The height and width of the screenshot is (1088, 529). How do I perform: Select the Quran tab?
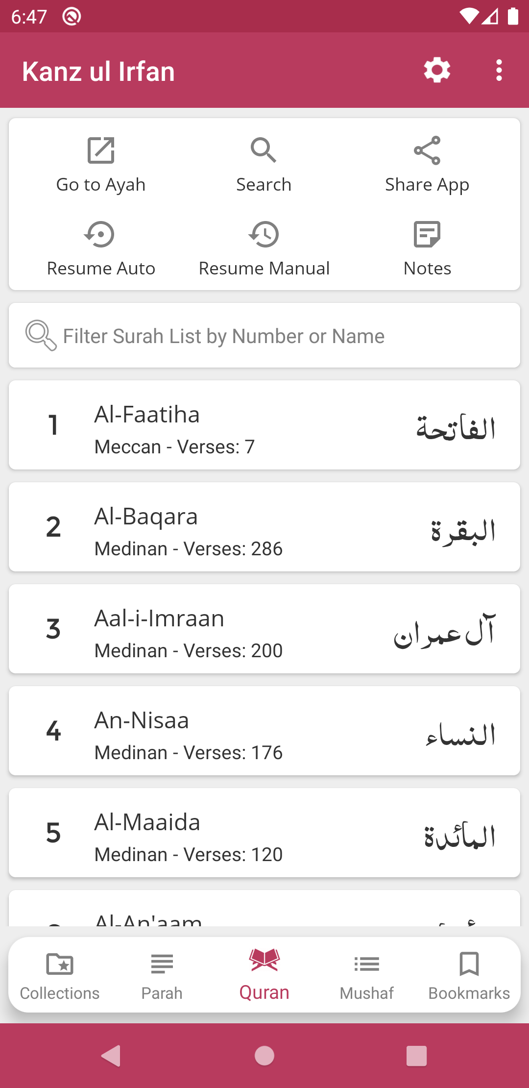[x=264, y=975]
